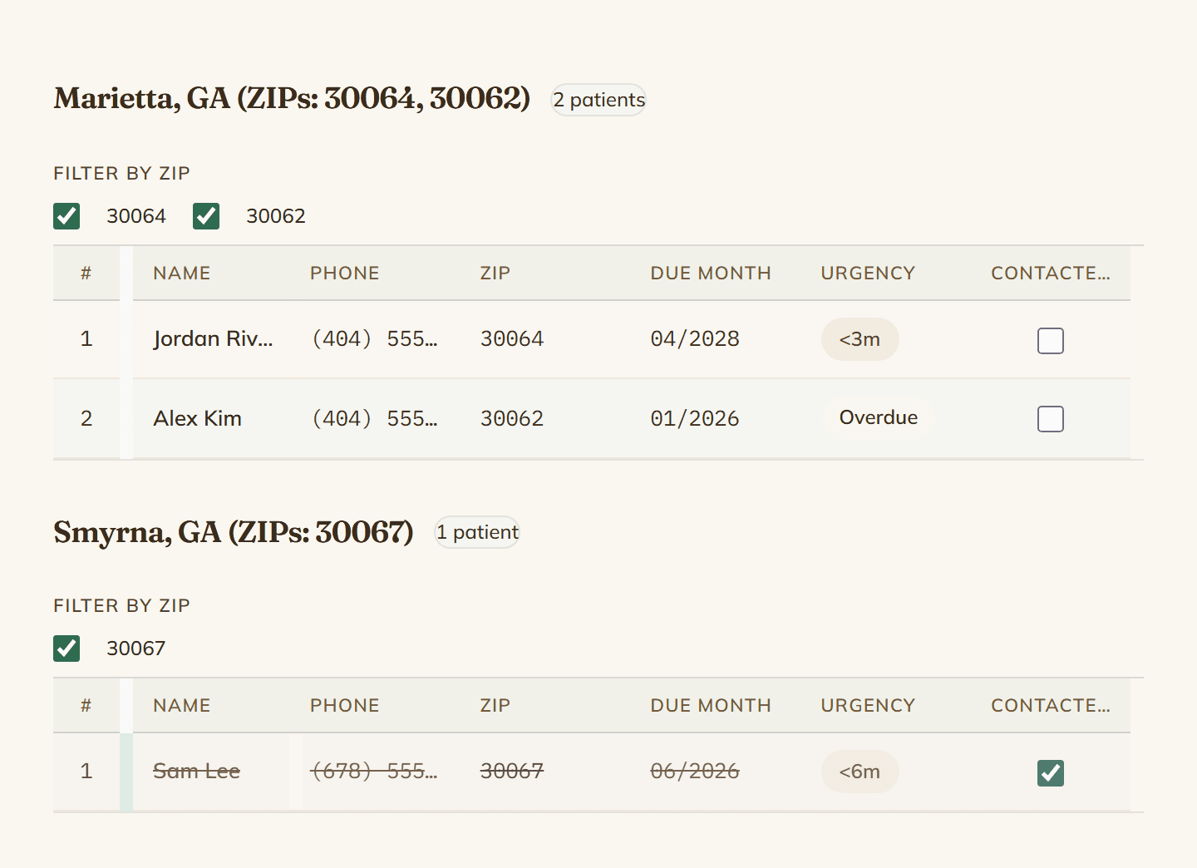Click the # column header in Marietta table
The height and width of the screenshot is (868, 1197).
point(86,274)
